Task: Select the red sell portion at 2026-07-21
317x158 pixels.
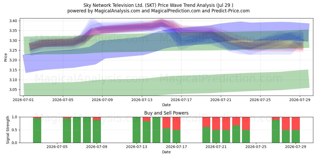Action: pos(216,124)
